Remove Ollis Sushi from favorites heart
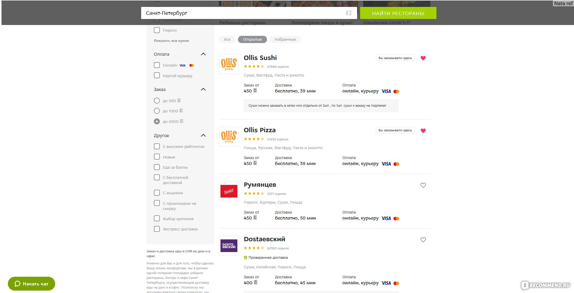Viewport: 574px width, 293px height. (423, 58)
